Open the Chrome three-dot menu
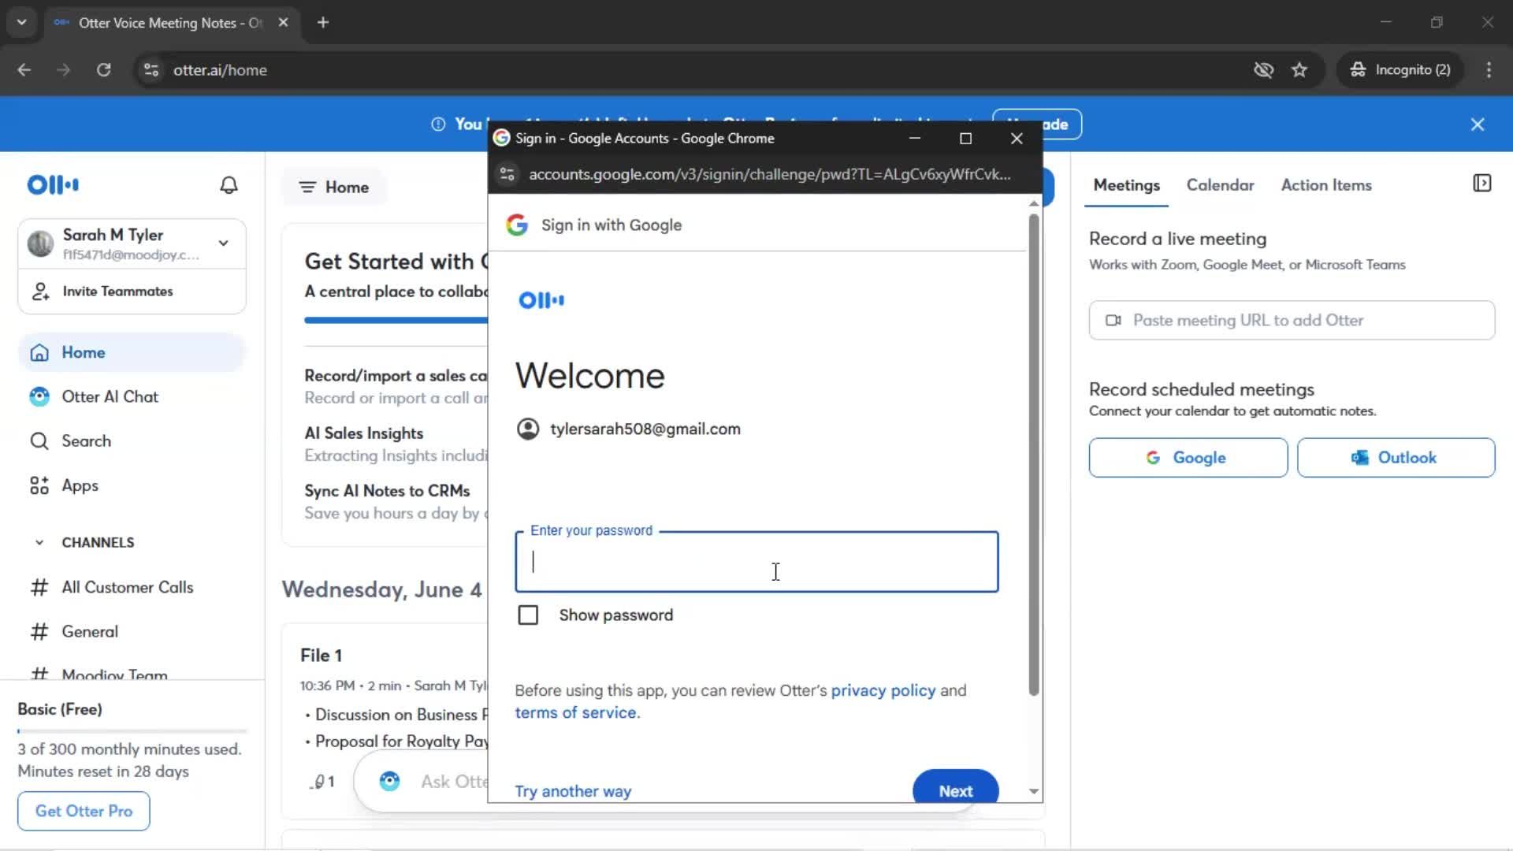This screenshot has height=851, width=1513. click(1489, 70)
